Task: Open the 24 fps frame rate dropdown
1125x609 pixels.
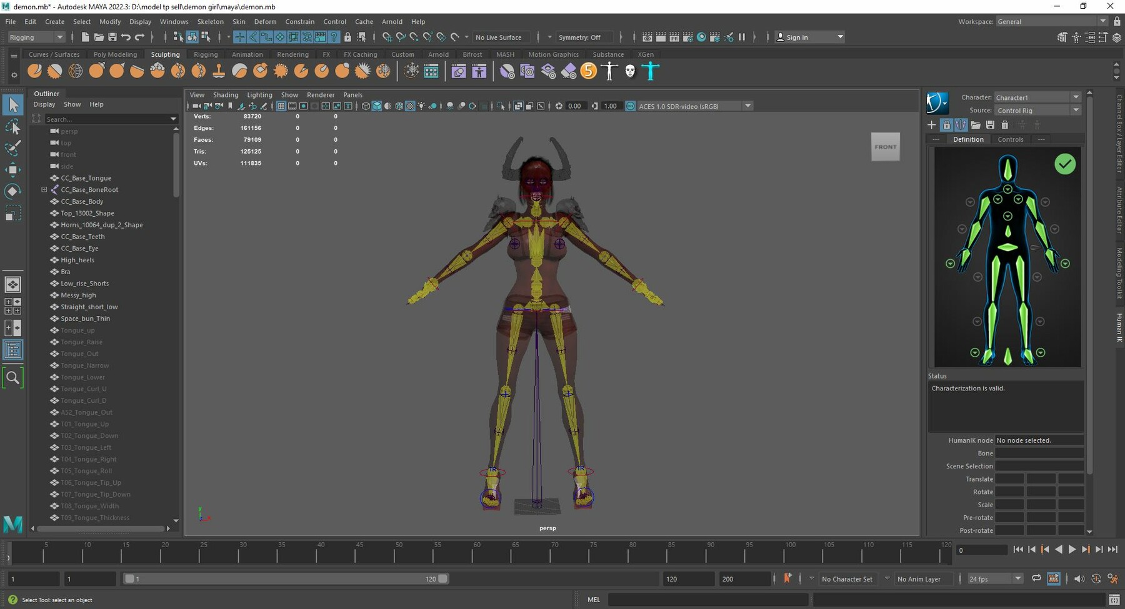Action: tap(995, 579)
